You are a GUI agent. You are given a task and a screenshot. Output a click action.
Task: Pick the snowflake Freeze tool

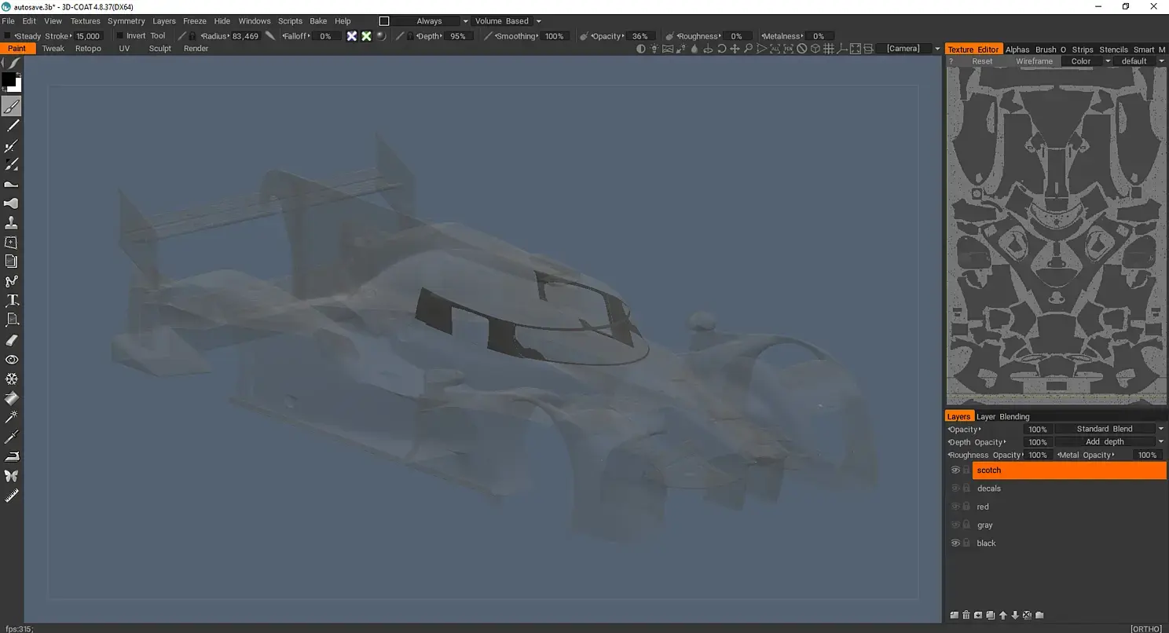click(12, 379)
